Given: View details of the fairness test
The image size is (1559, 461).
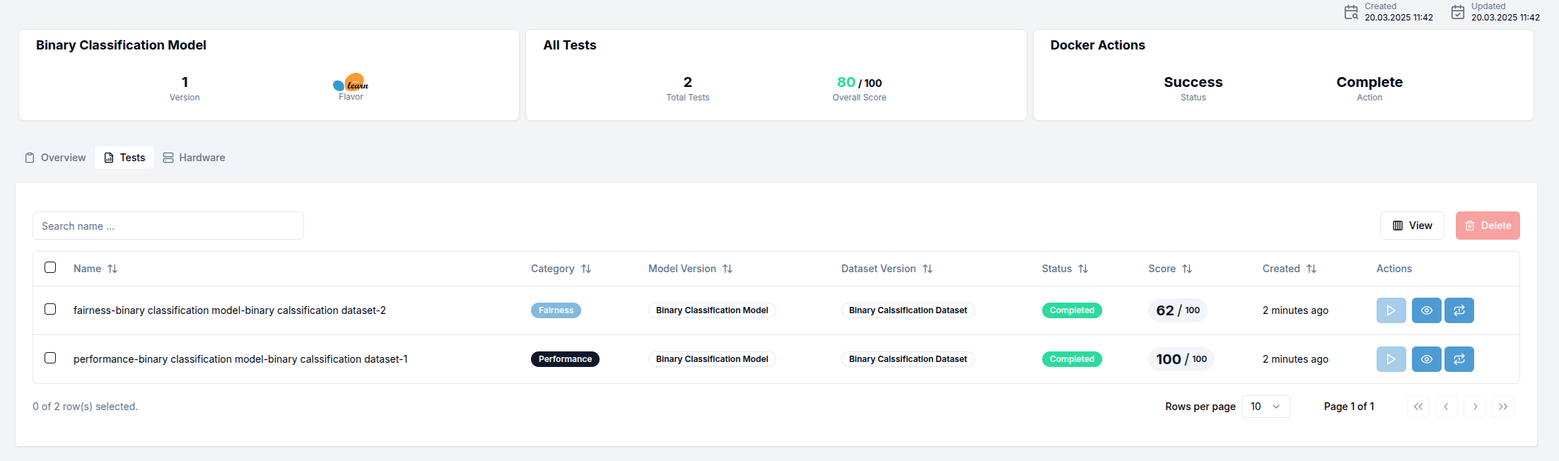Looking at the screenshot, I should [x=1426, y=310].
